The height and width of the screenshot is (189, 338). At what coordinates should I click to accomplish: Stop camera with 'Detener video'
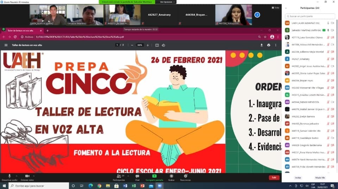tap(27, 177)
